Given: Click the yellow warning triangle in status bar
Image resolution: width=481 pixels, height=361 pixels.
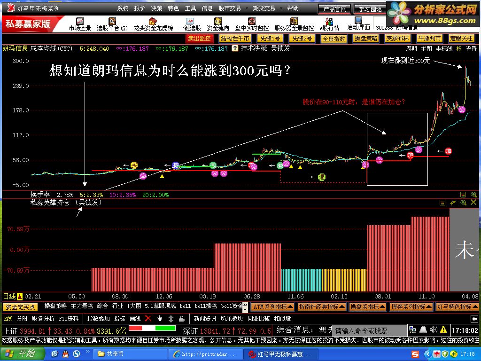Looking at the screenshot, I should click(x=443, y=330).
